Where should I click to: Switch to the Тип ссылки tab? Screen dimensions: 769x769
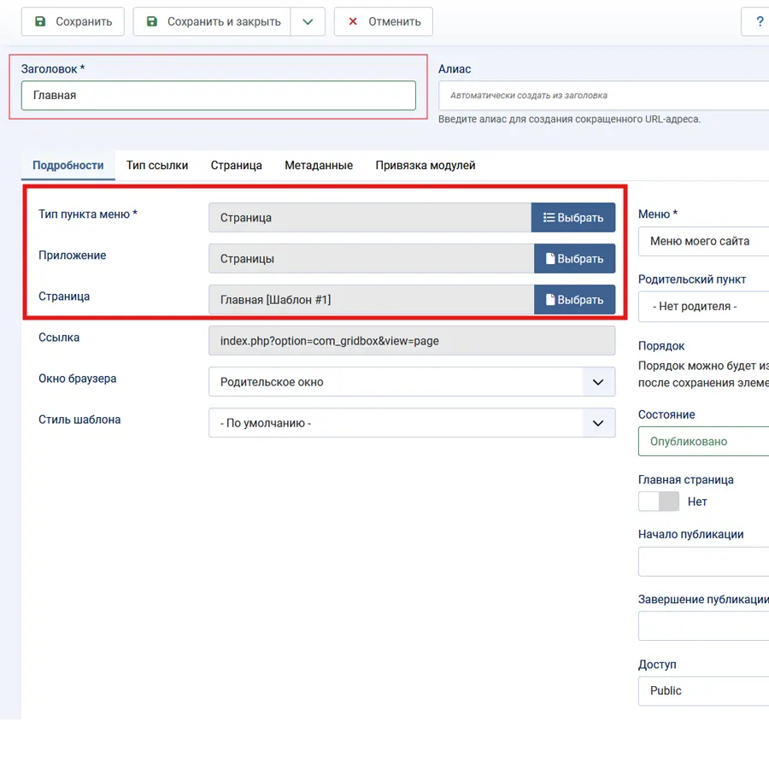coord(157,166)
